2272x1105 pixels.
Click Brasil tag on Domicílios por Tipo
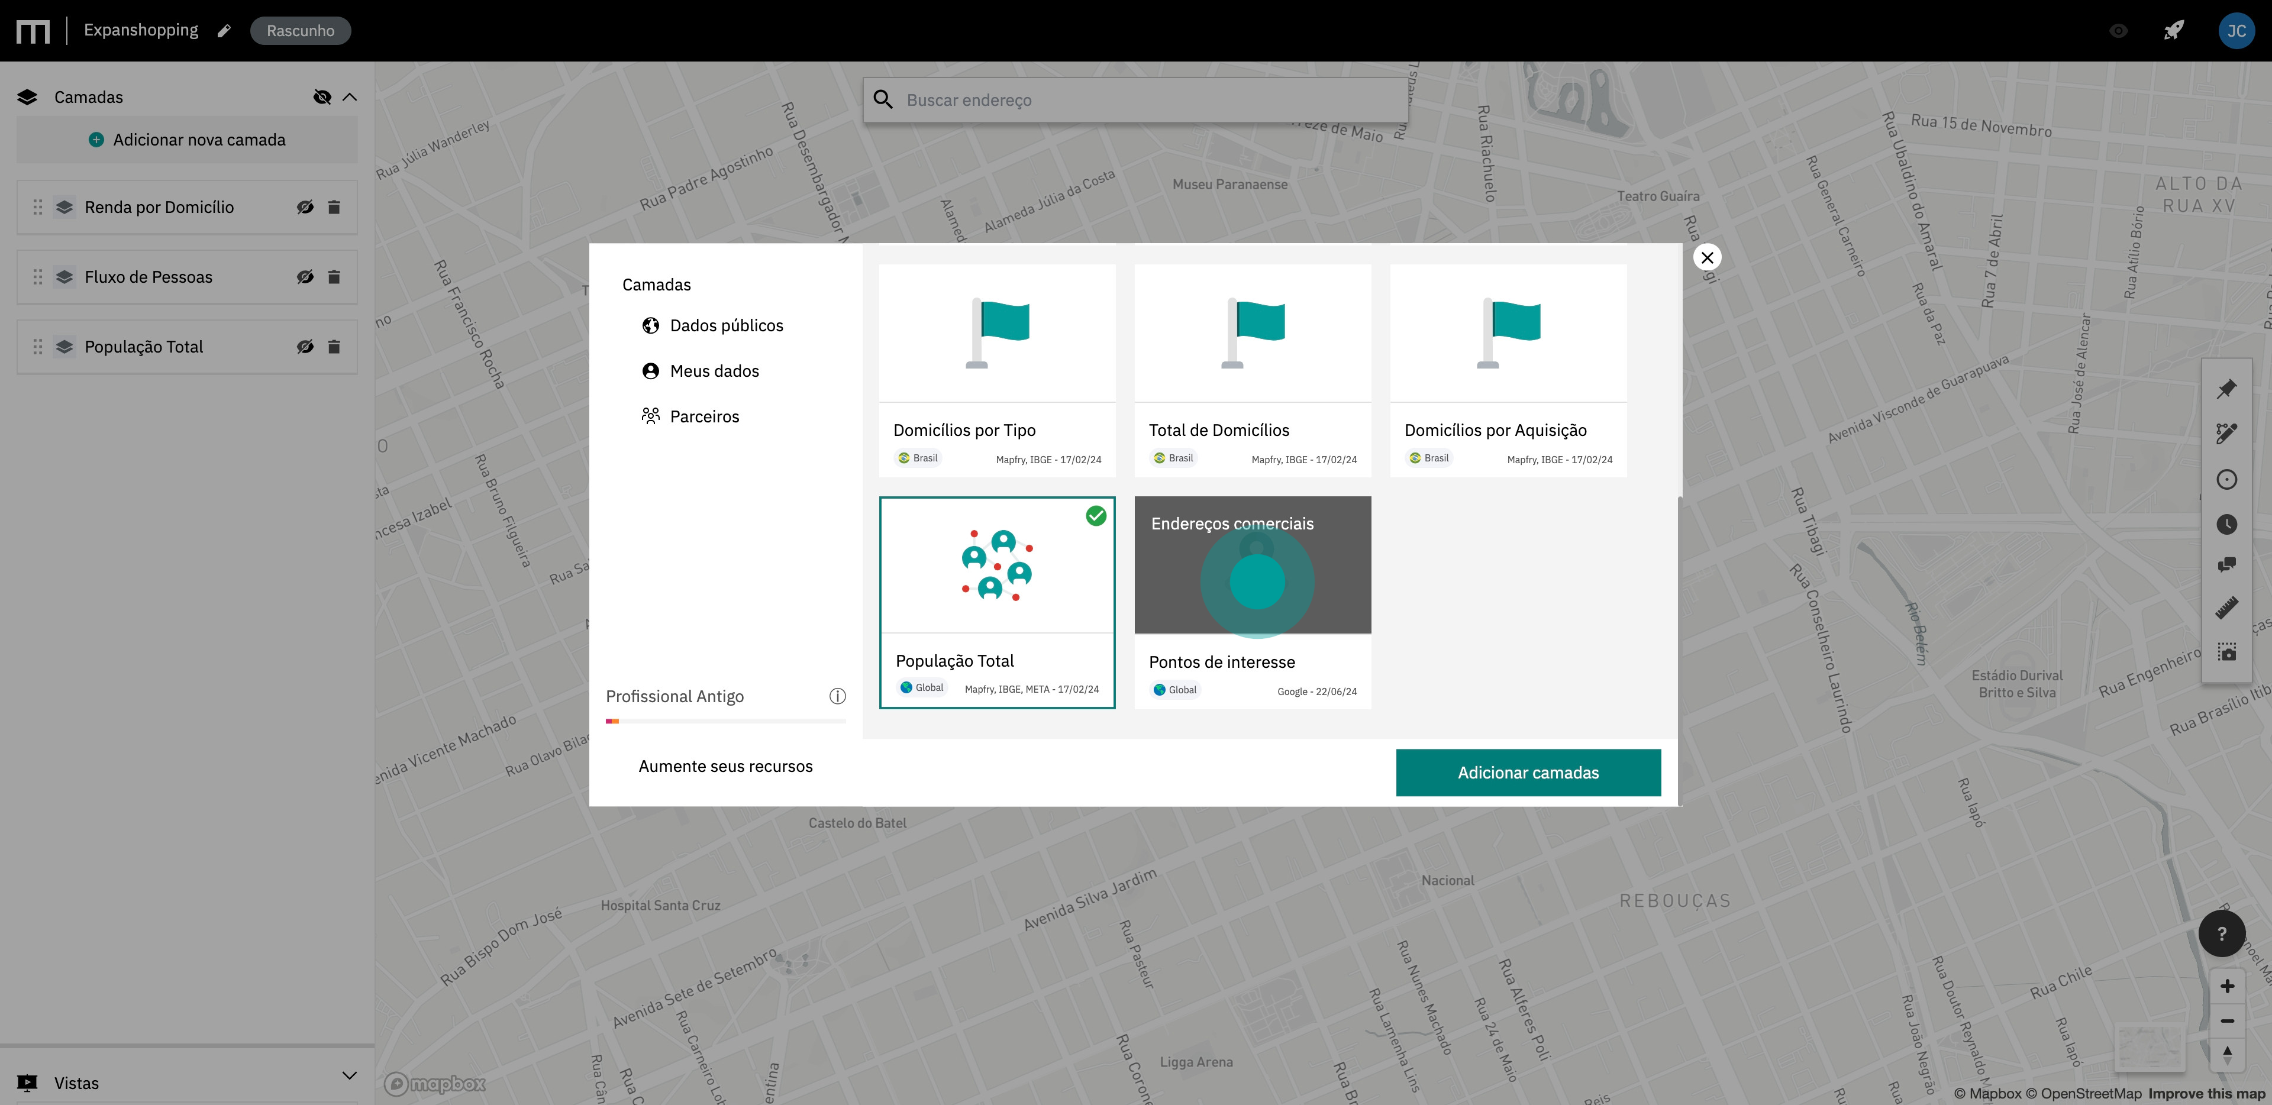pyautogui.click(x=918, y=458)
